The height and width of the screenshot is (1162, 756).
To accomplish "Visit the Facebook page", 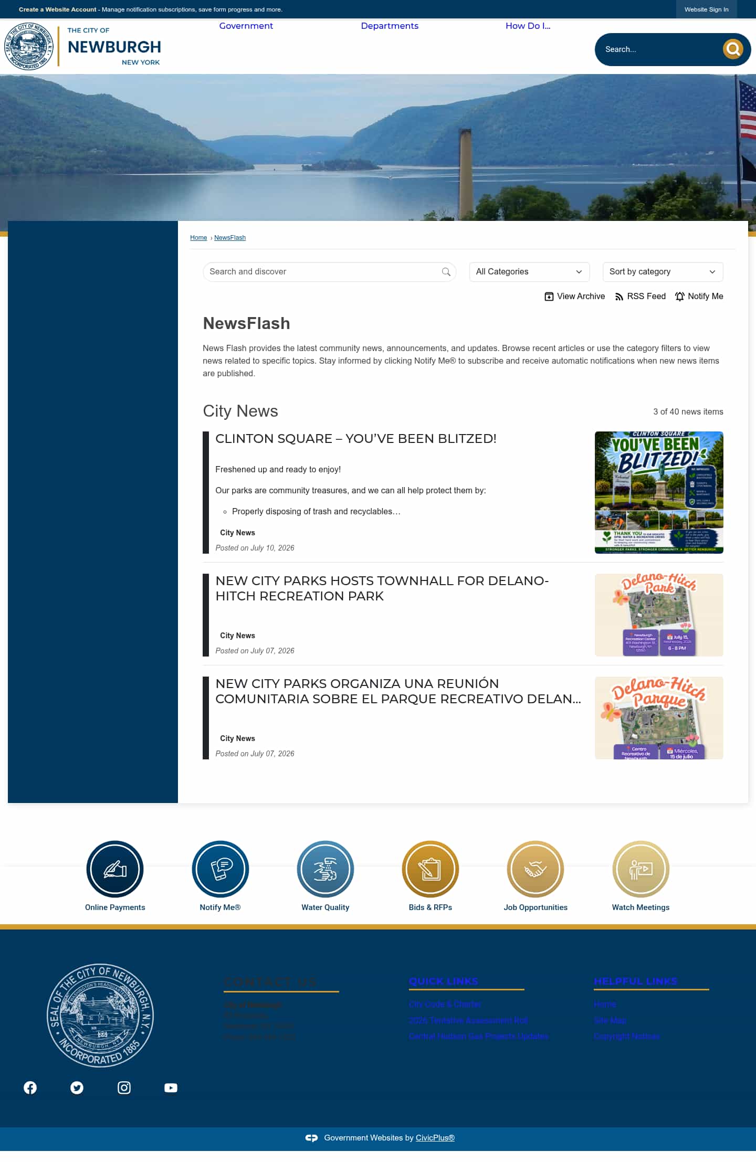I will tap(30, 1087).
